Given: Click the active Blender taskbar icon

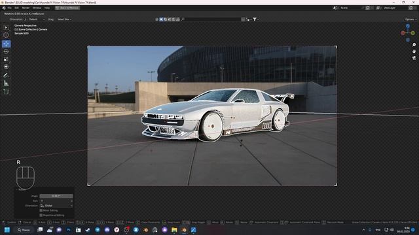Looking at the screenshot, I should 184,230.
